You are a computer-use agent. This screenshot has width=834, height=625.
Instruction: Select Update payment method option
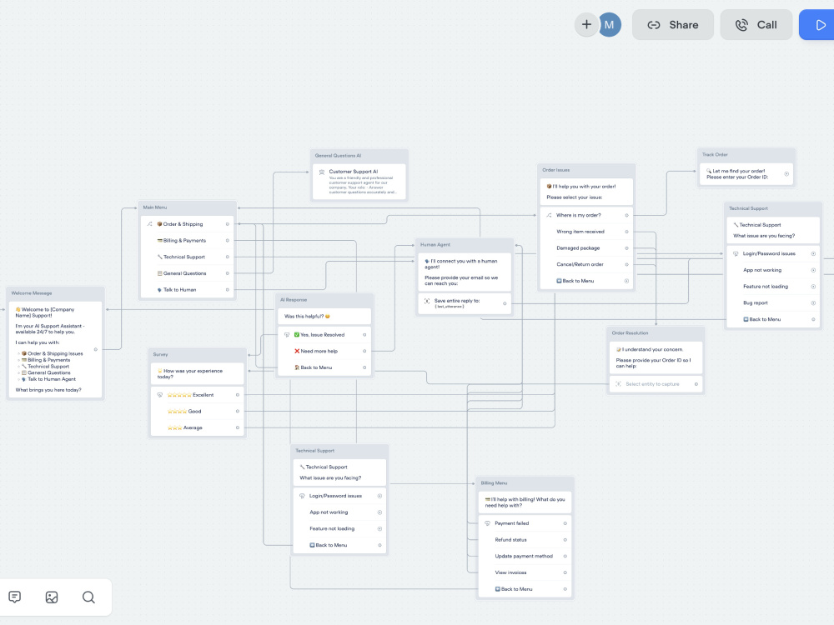click(x=525, y=557)
